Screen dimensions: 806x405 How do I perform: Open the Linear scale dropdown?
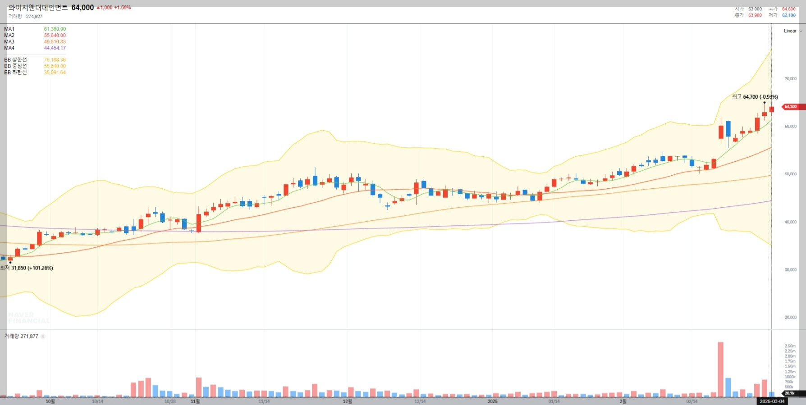(x=793, y=31)
